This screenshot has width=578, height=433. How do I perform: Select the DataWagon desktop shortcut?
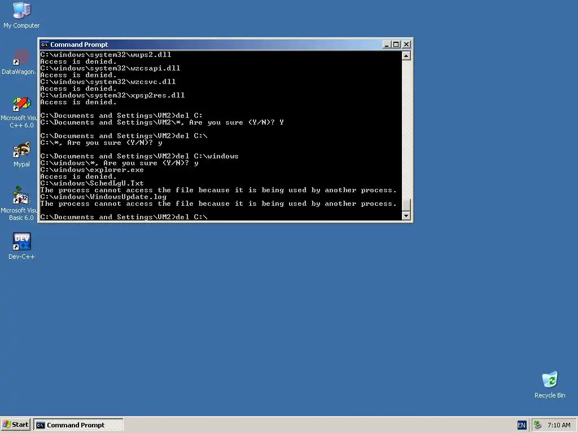pos(19,62)
